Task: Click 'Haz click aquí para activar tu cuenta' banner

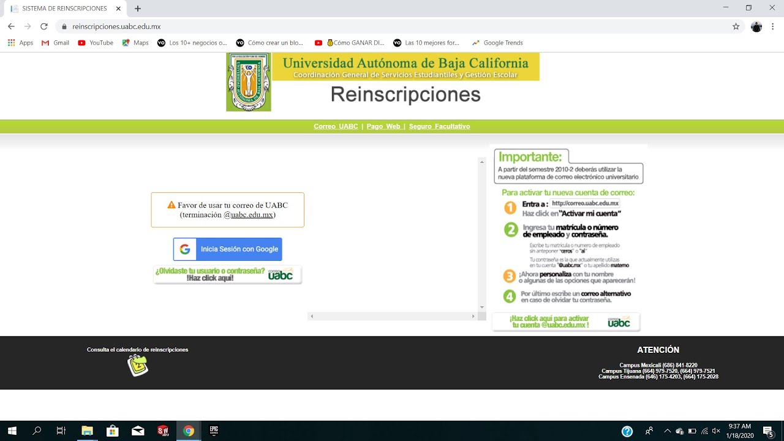Action: (566, 322)
